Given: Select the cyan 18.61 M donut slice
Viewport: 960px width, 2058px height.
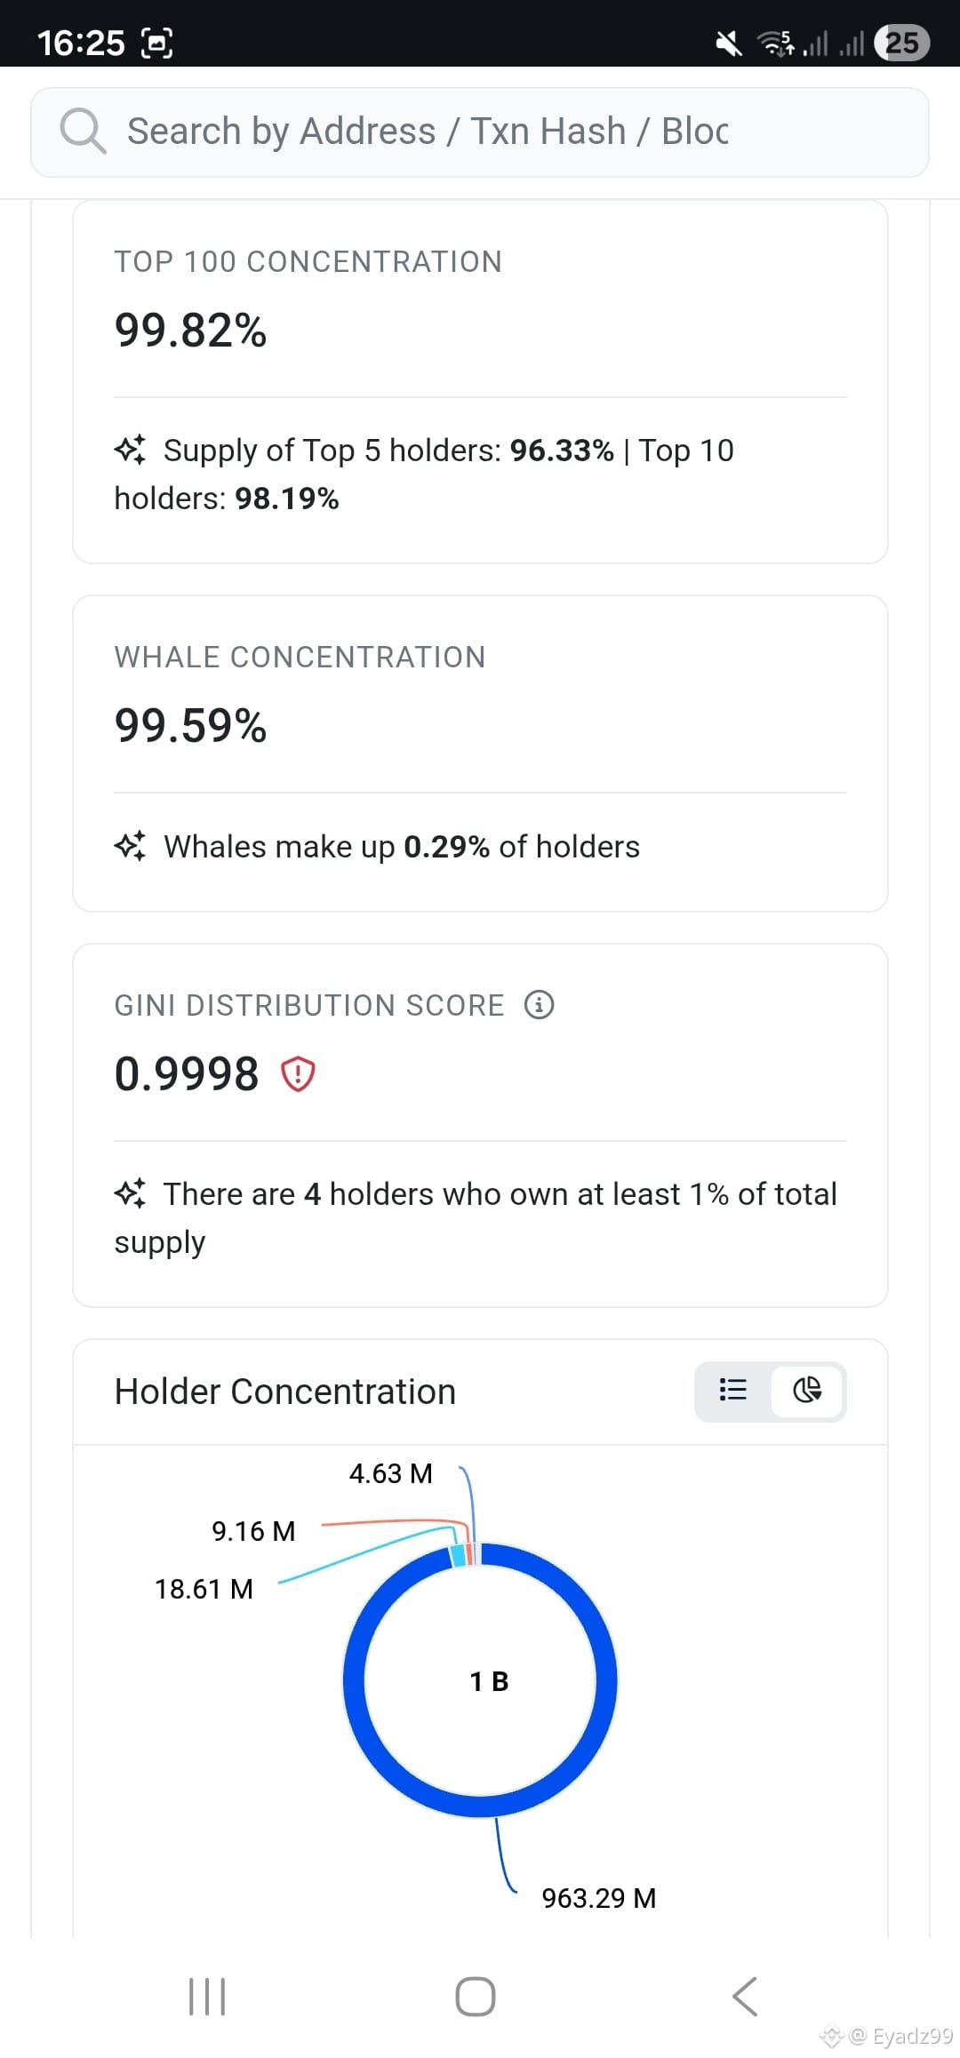Looking at the screenshot, I should [x=457, y=1556].
